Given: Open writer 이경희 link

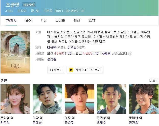Looking at the screenshot, I should coord(72,47).
